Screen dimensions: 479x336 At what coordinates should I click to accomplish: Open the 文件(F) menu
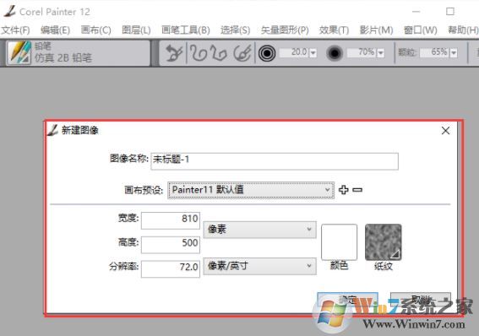(x=15, y=30)
